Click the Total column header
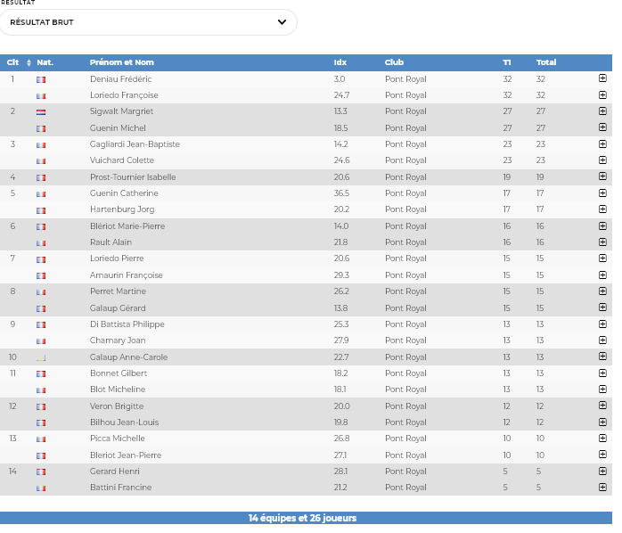 [x=546, y=62]
